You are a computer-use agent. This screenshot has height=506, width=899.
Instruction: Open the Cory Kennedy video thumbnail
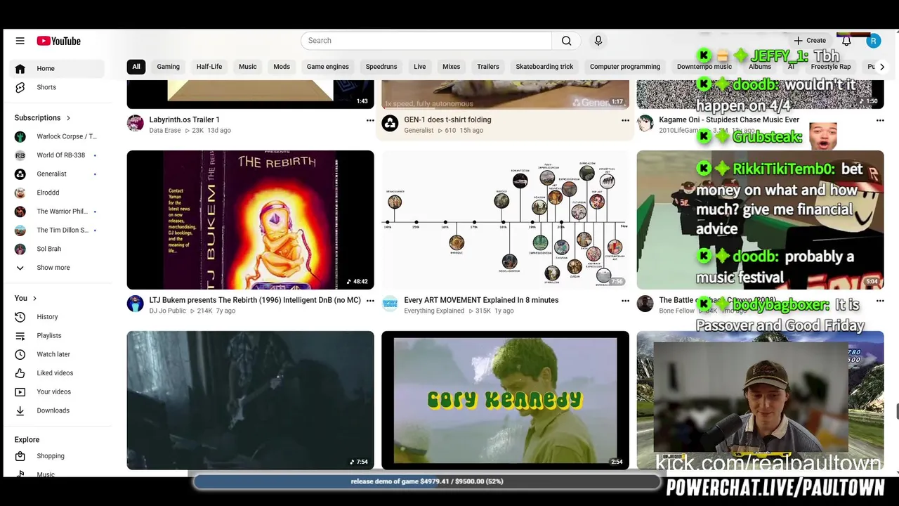tap(506, 401)
